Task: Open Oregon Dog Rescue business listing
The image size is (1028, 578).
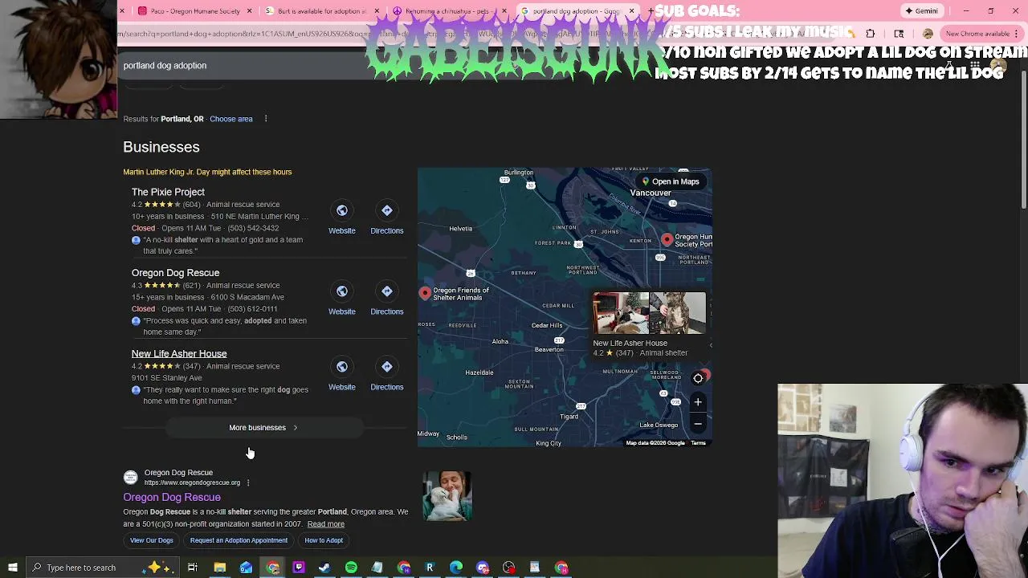Action: pos(175,273)
